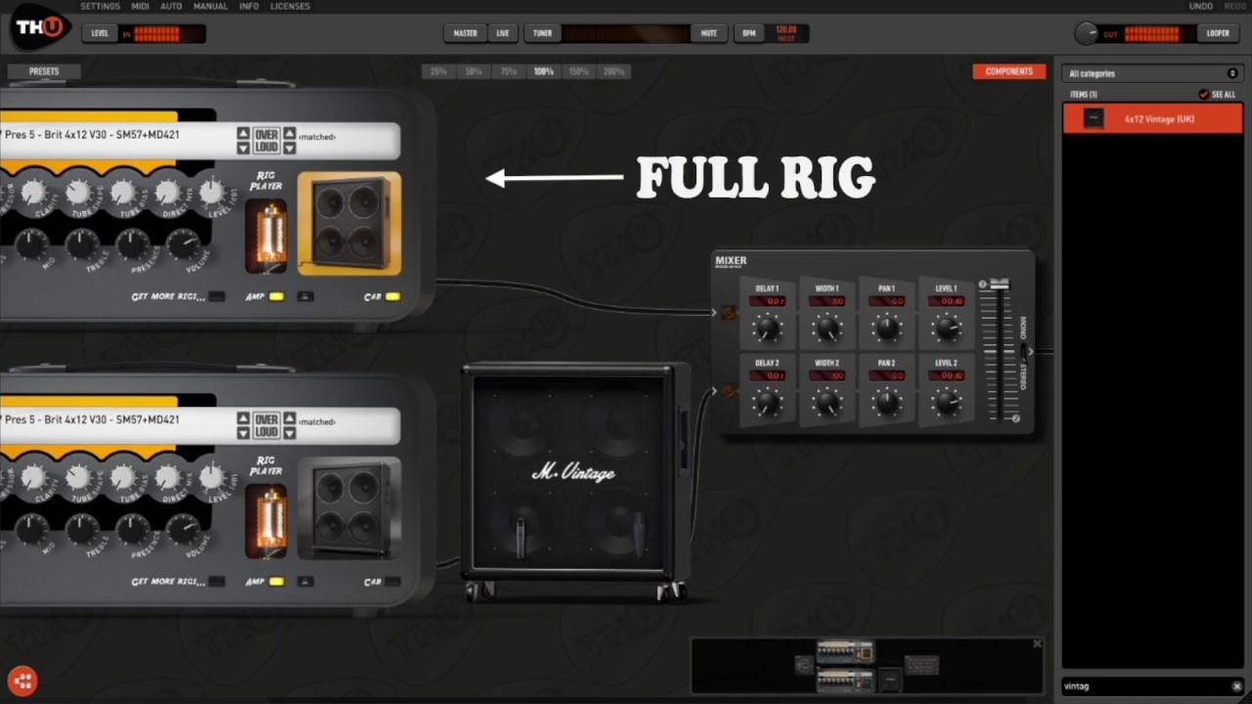Step to next rig on top rig
Image resolution: width=1252 pixels, height=704 pixels.
click(x=243, y=148)
